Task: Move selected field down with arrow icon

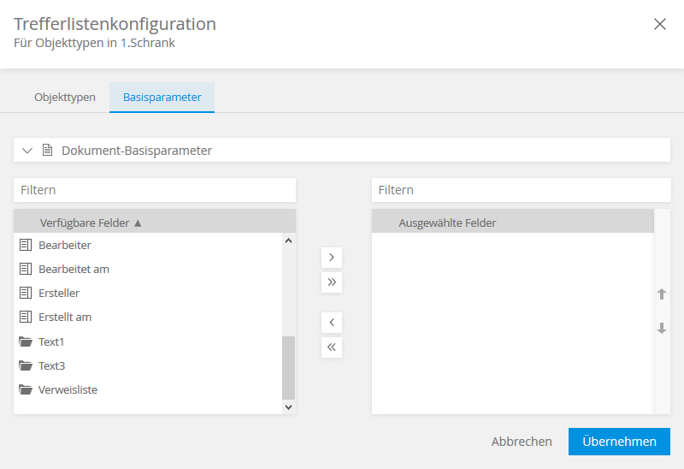Action: (661, 328)
